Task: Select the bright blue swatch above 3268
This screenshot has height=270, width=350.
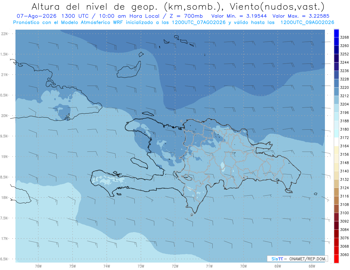Action: coord(336,33)
